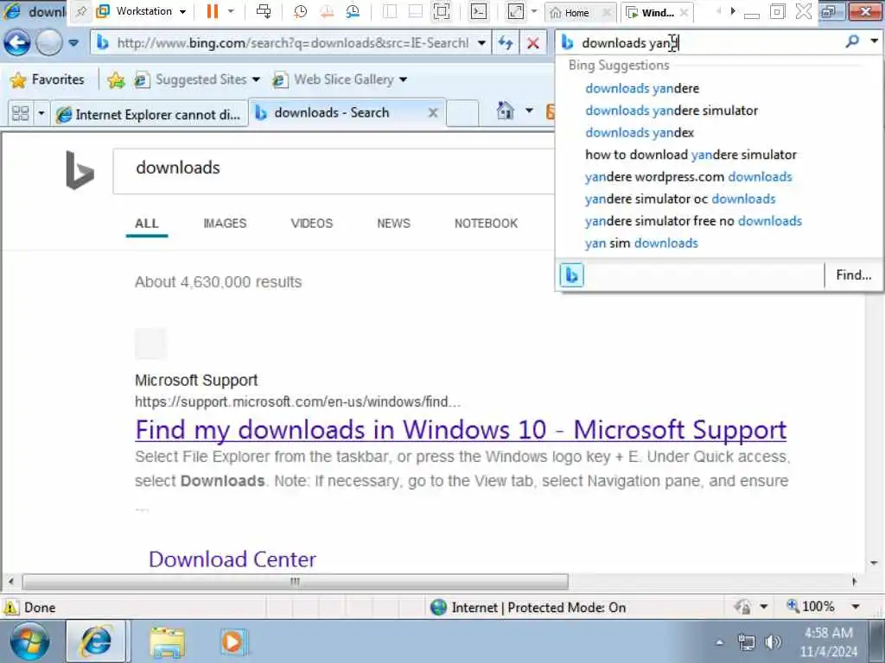Choose suggestion 'downloads yandere simulator'

(x=672, y=110)
